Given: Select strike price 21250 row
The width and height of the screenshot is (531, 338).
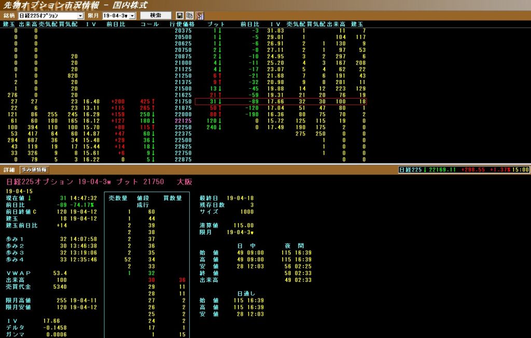Looking at the screenshot, I should point(183,76).
